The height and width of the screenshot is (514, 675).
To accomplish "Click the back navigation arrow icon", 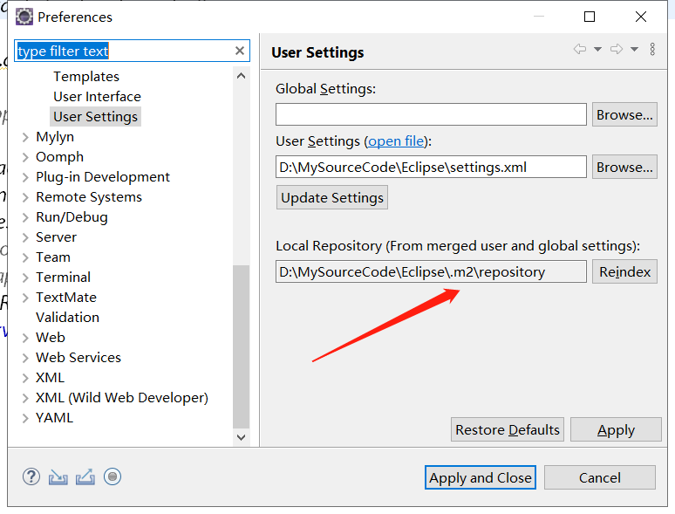I will (579, 49).
